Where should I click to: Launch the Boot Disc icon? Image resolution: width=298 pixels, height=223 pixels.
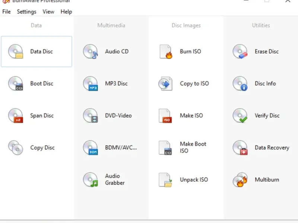[x=16, y=84]
